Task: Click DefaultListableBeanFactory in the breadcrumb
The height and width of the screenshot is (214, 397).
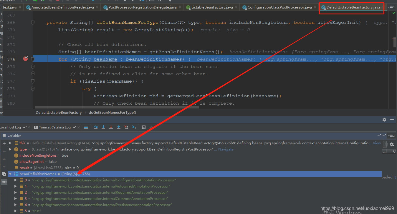Action: click(59, 112)
